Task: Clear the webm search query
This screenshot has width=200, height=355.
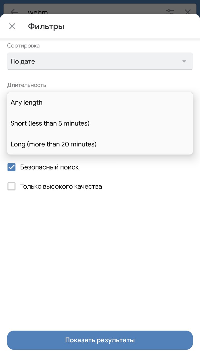Action: pos(187,12)
